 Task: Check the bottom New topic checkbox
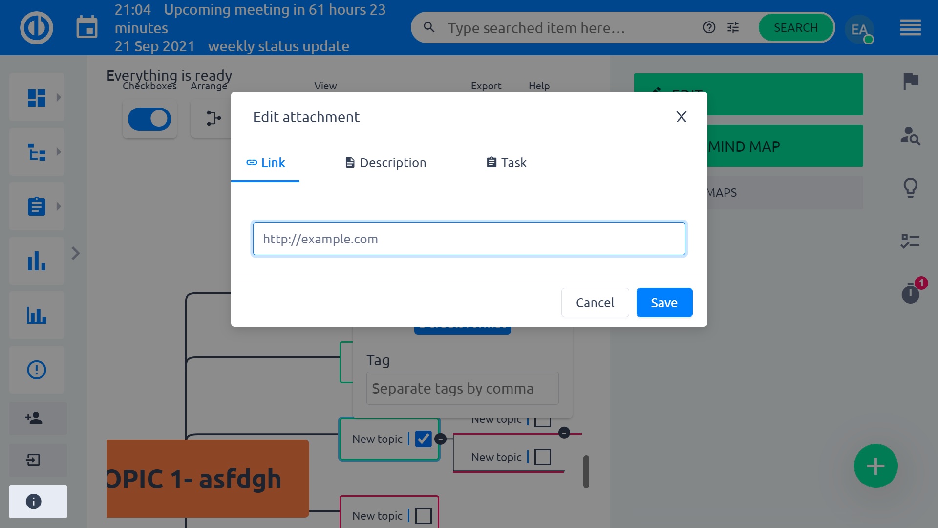(x=423, y=516)
